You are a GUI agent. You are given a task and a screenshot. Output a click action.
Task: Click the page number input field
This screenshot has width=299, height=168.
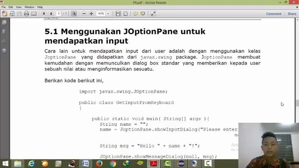59,14
